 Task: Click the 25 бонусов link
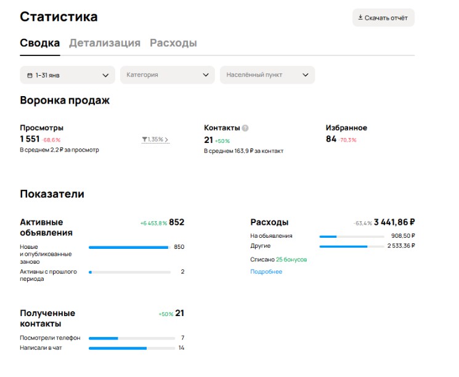291,259
